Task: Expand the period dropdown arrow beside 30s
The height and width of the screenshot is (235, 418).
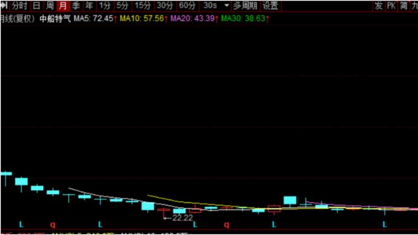Action: [x=227, y=6]
